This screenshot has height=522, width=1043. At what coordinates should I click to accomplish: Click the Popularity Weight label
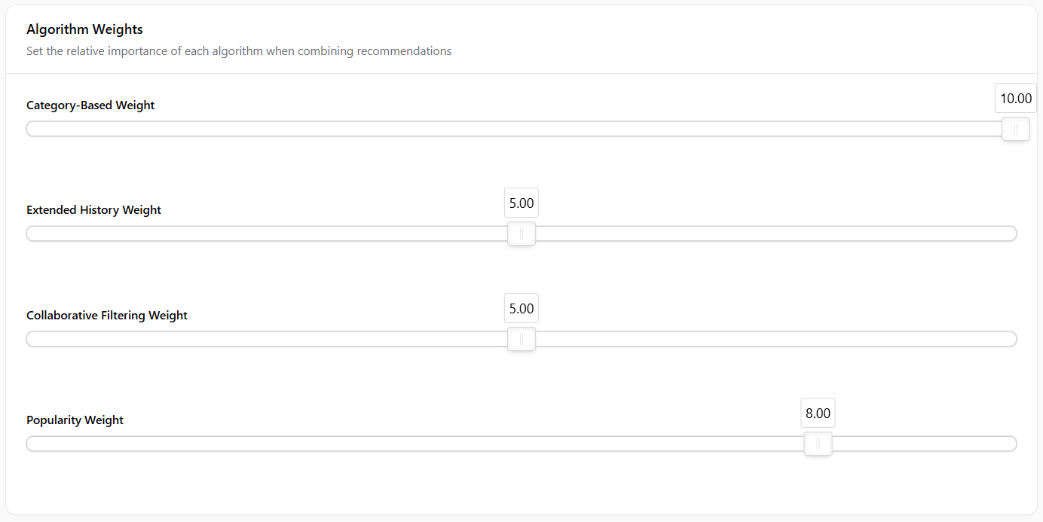75,420
